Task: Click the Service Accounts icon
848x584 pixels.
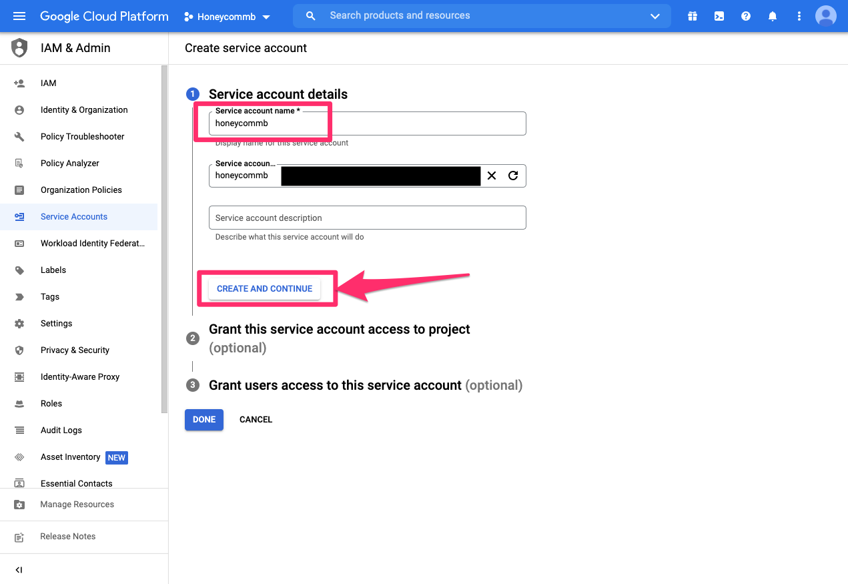Action: click(19, 217)
